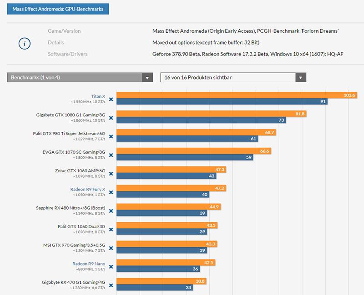Screen dimensions: 364x295
Task: Hide Gigabyte RX 470 G1 Gaming/4G row
Action: click(x=111, y=286)
